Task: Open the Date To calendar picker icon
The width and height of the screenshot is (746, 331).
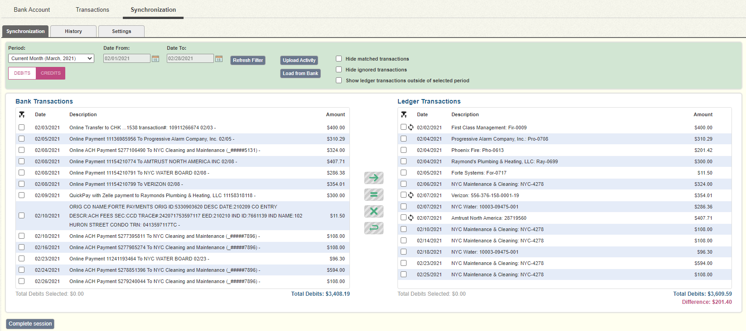Action: tap(219, 59)
